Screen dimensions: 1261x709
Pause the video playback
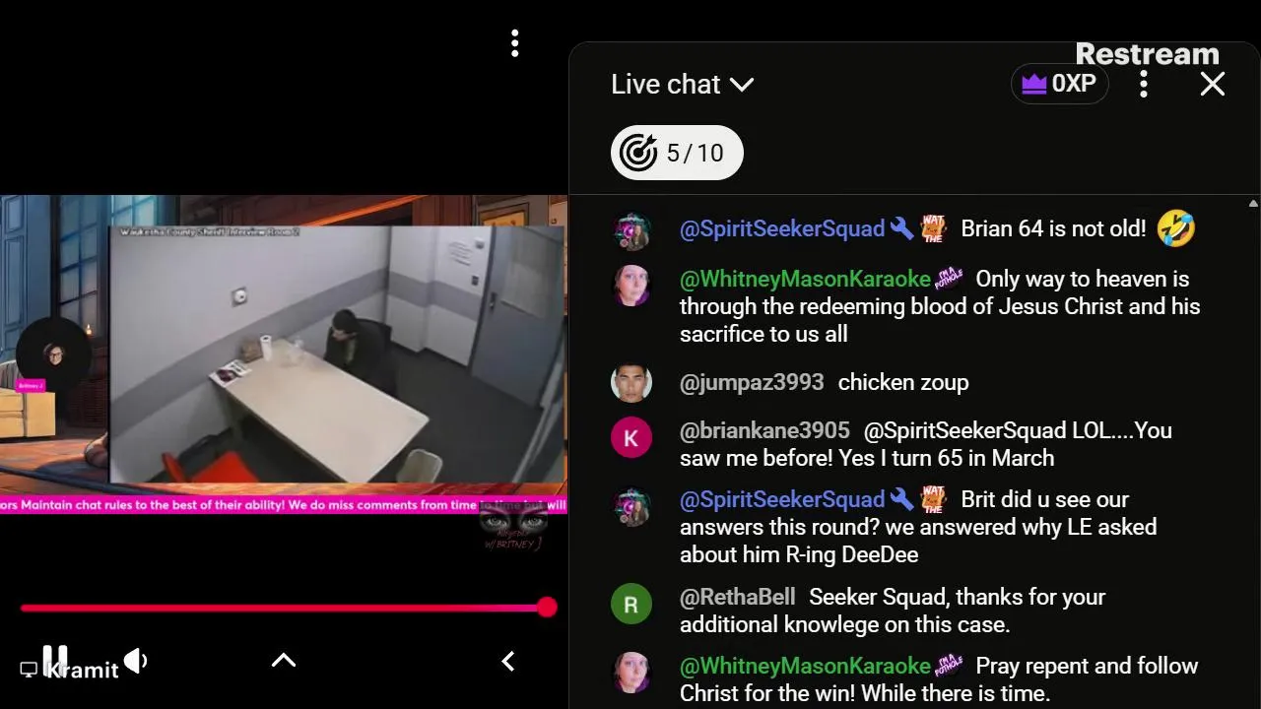click(56, 659)
